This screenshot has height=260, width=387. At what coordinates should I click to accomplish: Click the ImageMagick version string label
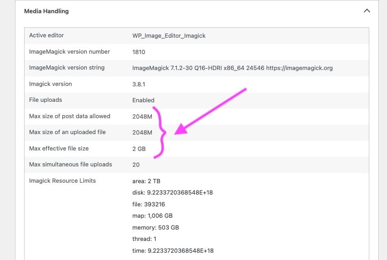[x=67, y=68]
